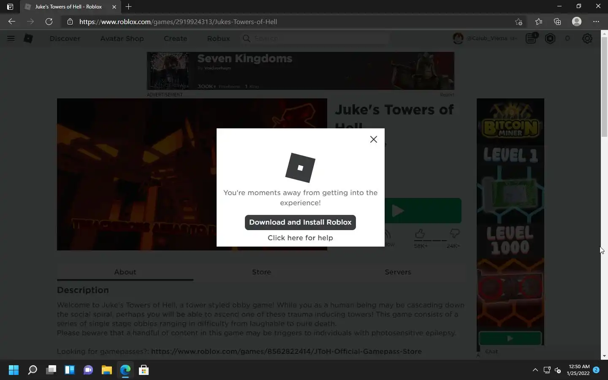Open a new browser tab

tap(129, 7)
